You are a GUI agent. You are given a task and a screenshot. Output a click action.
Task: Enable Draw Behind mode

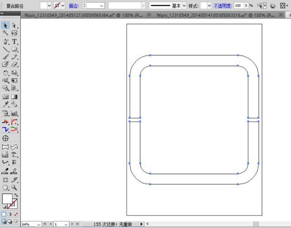(x=10, y=221)
